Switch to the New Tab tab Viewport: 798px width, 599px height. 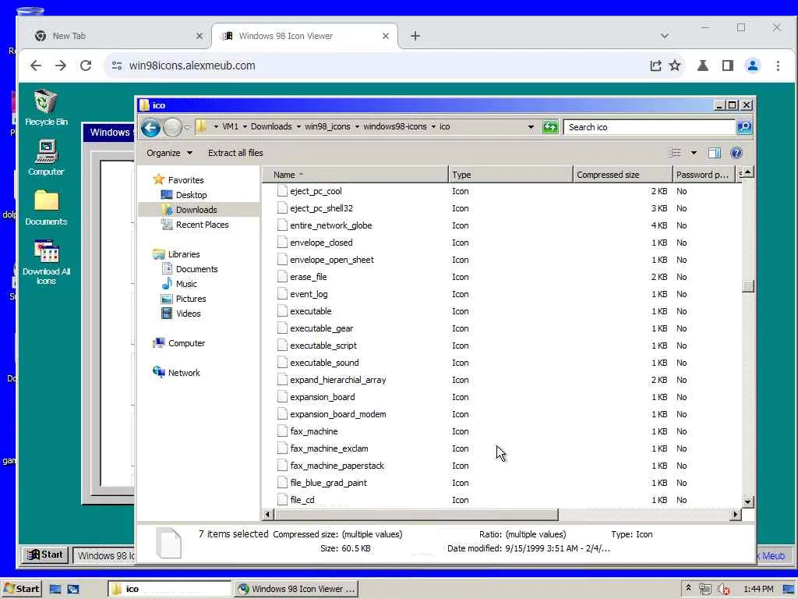coord(118,36)
